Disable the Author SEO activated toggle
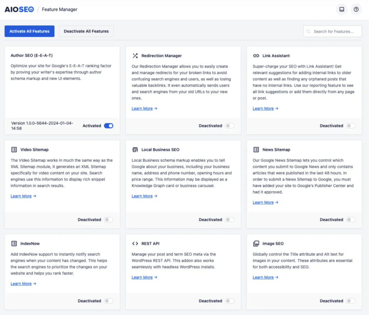The height and width of the screenshot is (315, 369). pyautogui.click(x=109, y=126)
